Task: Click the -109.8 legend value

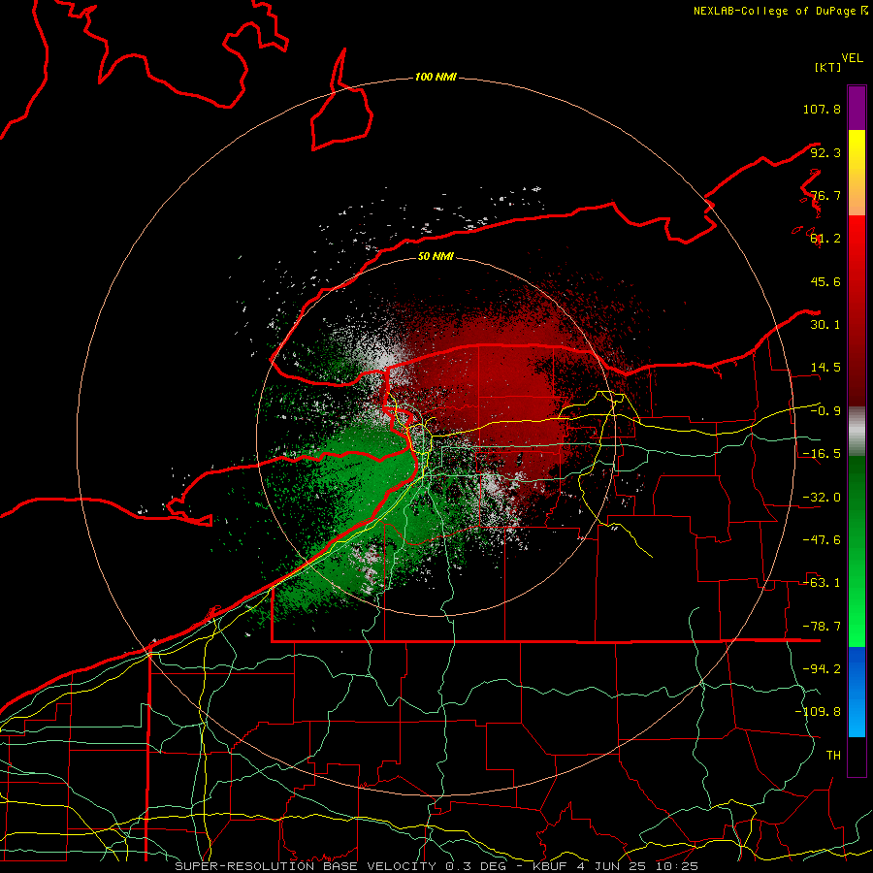Action: point(819,712)
